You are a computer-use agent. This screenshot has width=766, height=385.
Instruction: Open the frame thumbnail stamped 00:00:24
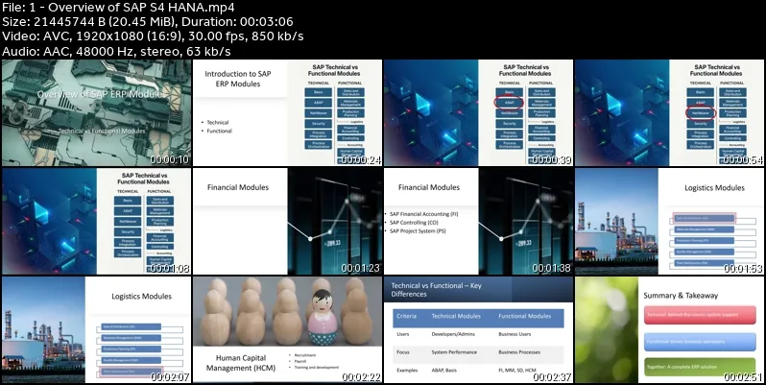tap(288, 113)
